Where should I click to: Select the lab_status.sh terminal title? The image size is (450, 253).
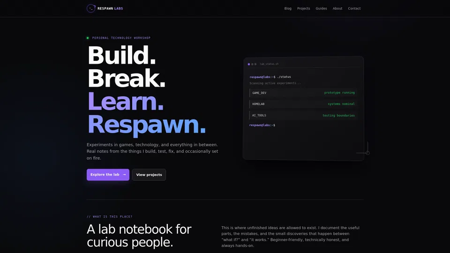pyautogui.click(x=269, y=64)
